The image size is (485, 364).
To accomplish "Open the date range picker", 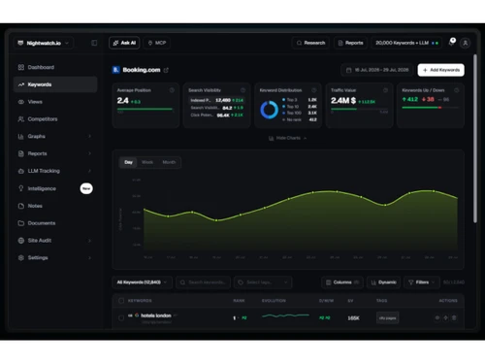I will (376, 70).
